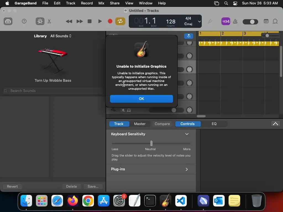283x212 pixels.
Task: Select the EQ tab
Action: coord(214,124)
